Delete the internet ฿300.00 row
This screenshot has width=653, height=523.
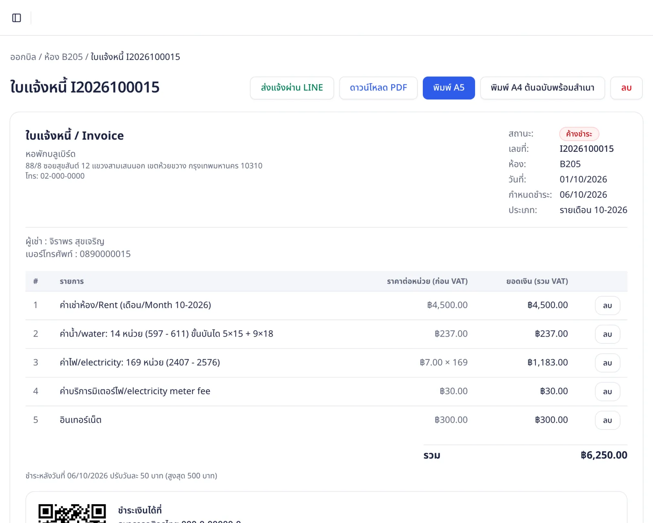point(607,420)
